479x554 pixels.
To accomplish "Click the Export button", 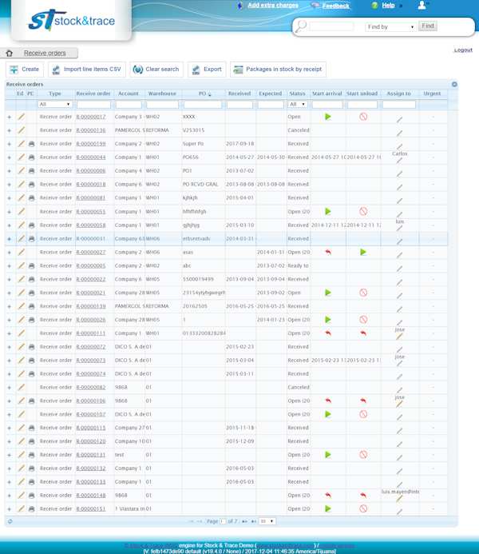I will point(207,70).
